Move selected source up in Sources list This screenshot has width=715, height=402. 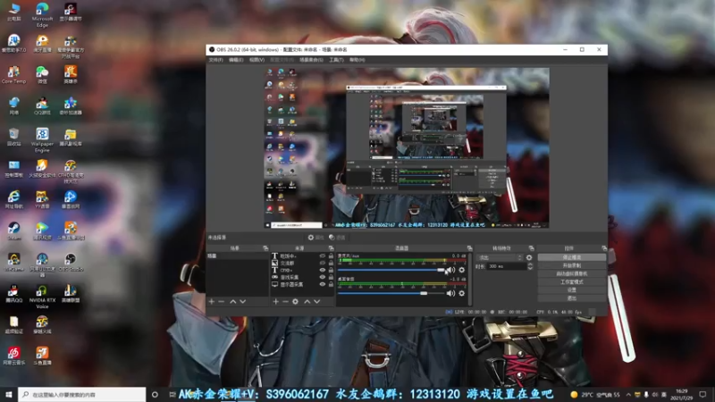coord(307,302)
